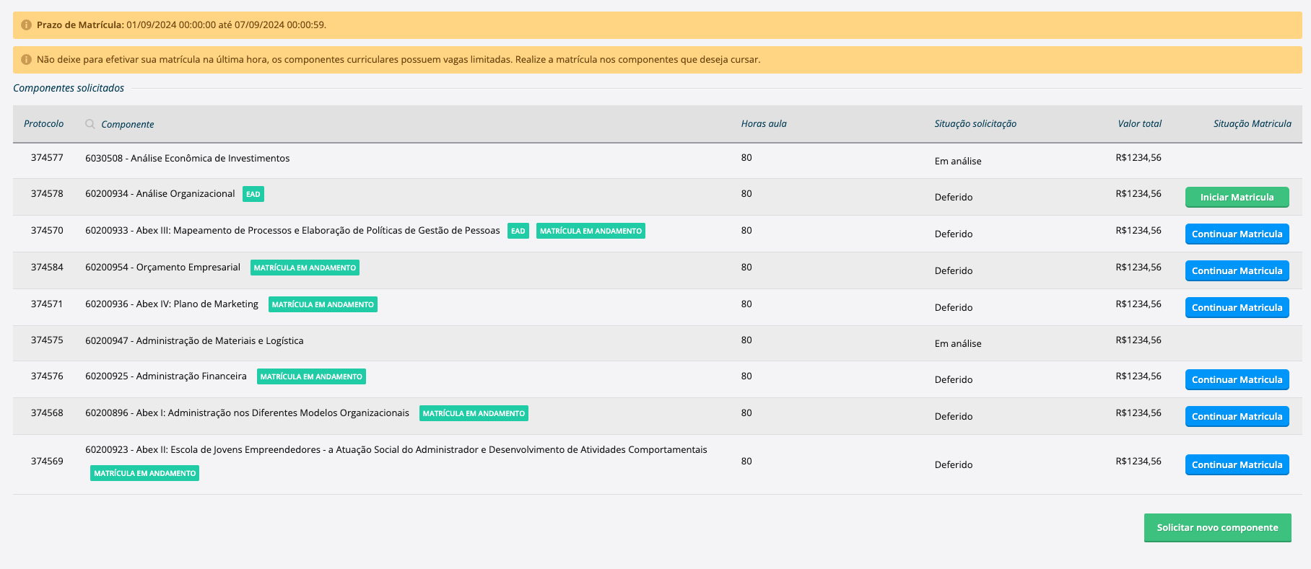Select the Análise Econômica de Investimentos component row
The height and width of the screenshot is (569, 1311).
pyautogui.click(x=187, y=159)
